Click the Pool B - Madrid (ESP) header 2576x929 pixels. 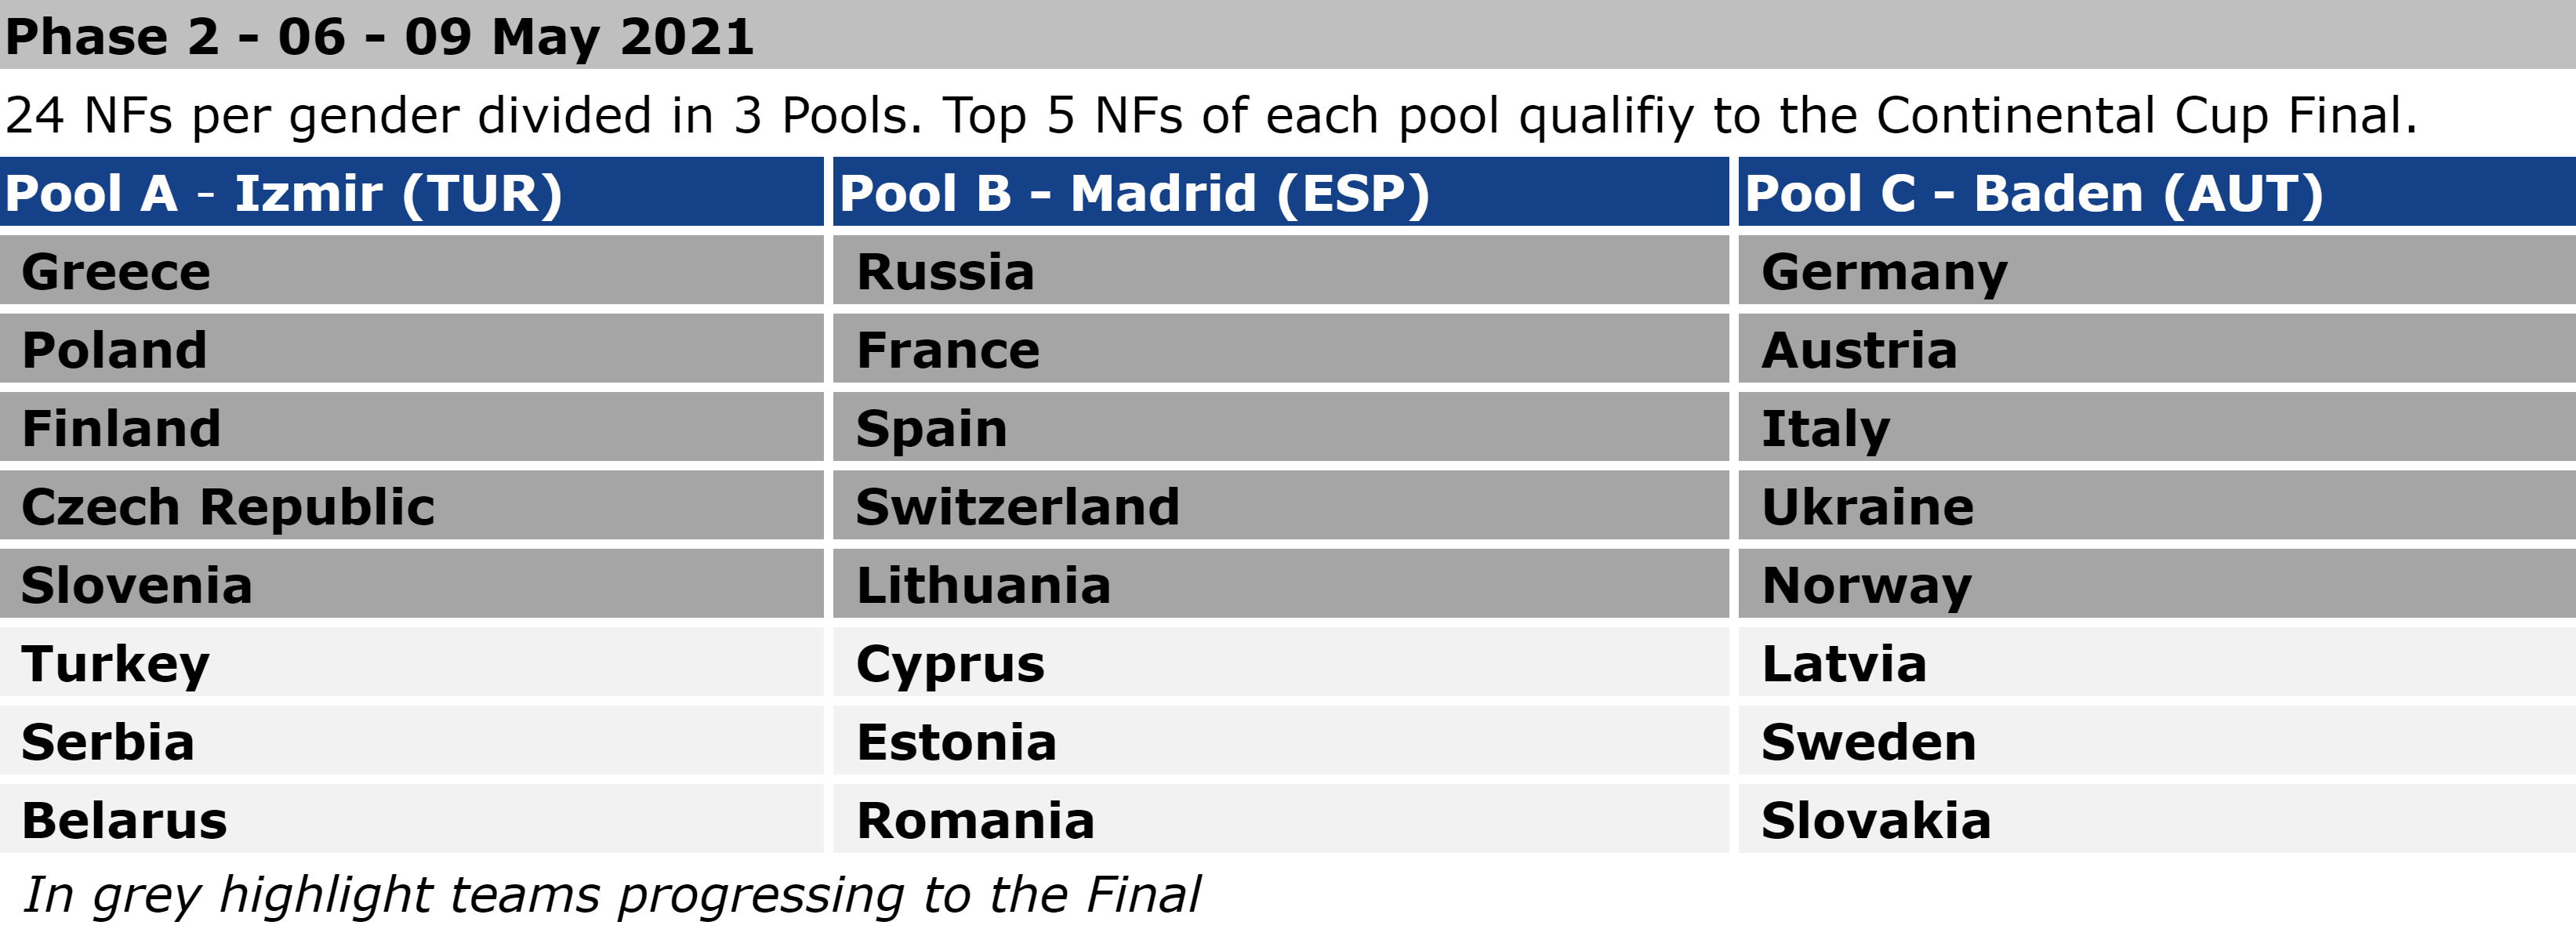(x=1280, y=192)
